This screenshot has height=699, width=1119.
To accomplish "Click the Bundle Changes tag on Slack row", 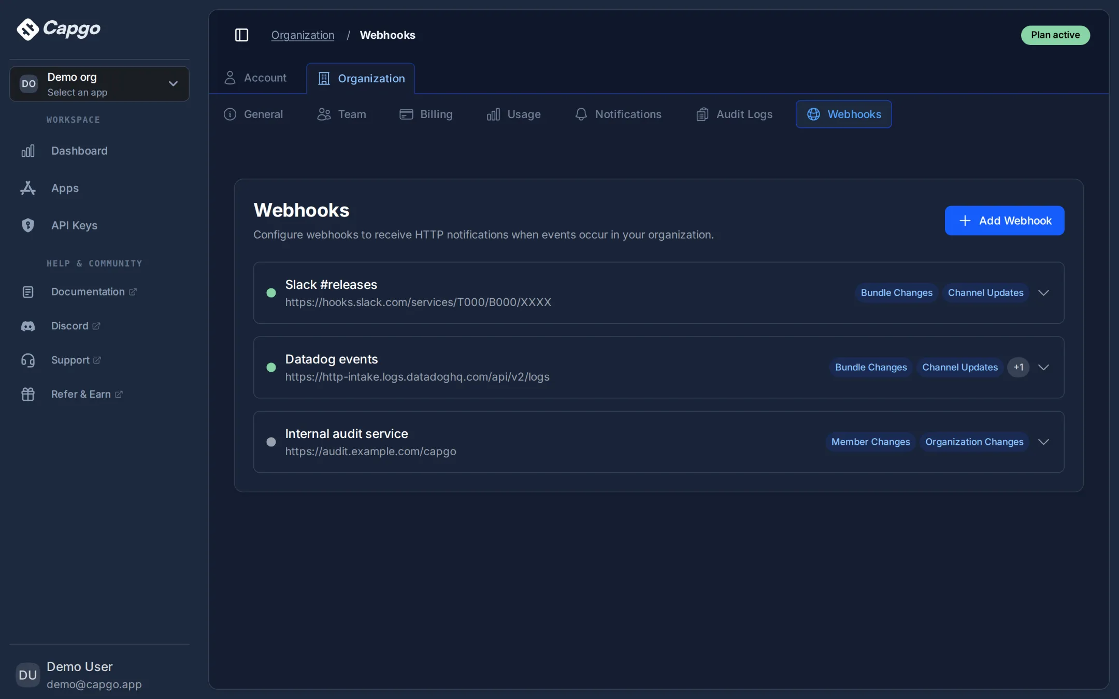I will coord(897,293).
